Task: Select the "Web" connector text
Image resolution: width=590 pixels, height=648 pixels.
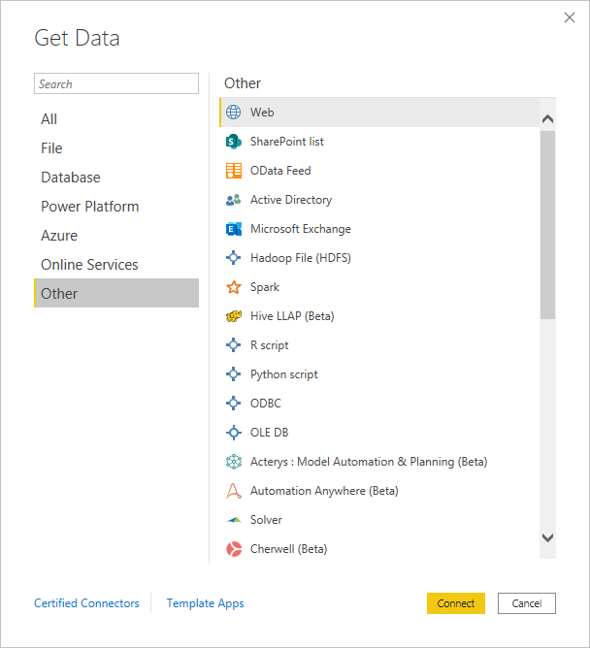Action: pyautogui.click(x=262, y=113)
